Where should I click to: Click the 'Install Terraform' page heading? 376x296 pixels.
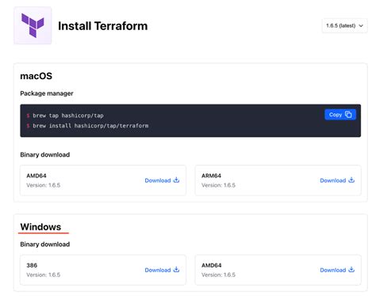103,26
